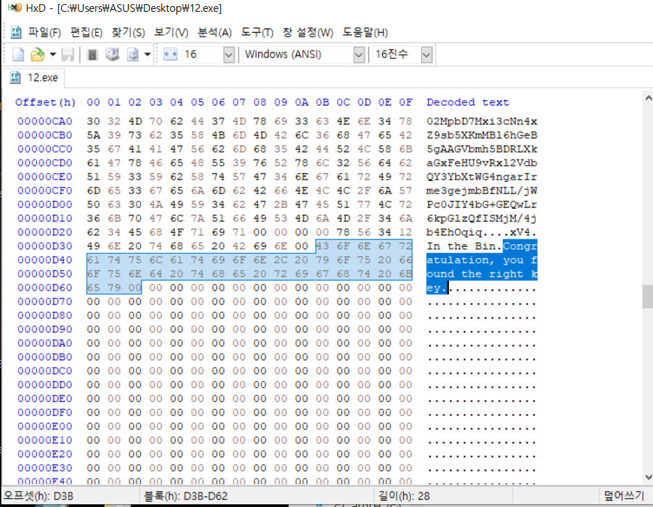Click highlighted text 'atulation, you f'
The image size is (653, 507).
click(x=482, y=260)
